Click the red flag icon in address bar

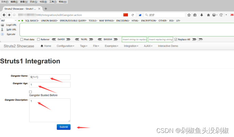coord(126,15)
